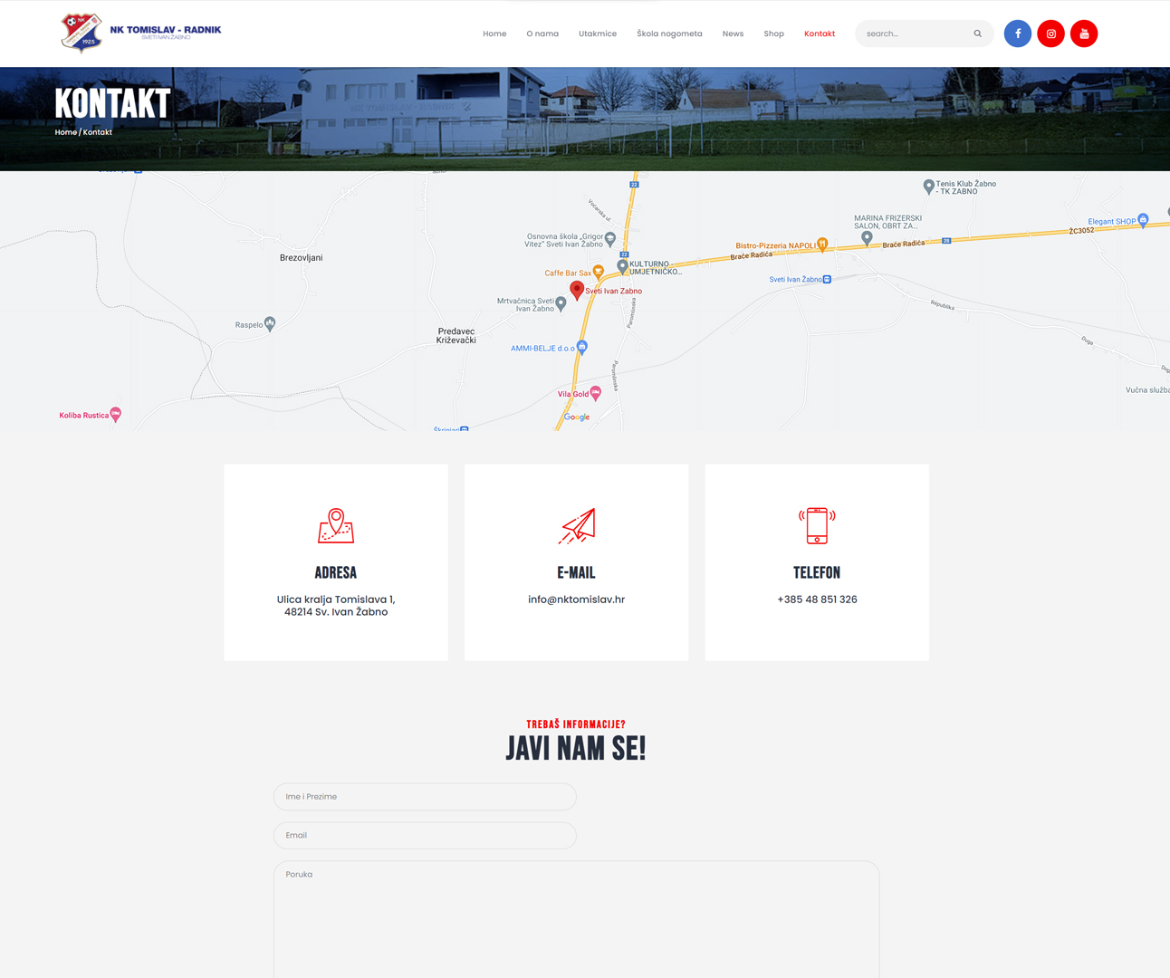Click the Home breadcrumb link
This screenshot has width=1170, height=978.
[65, 132]
